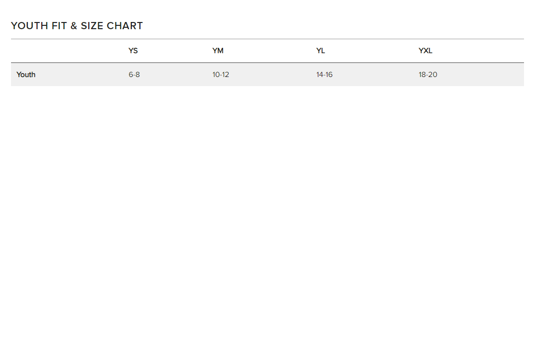Click the word CHART in the heading

coord(125,26)
